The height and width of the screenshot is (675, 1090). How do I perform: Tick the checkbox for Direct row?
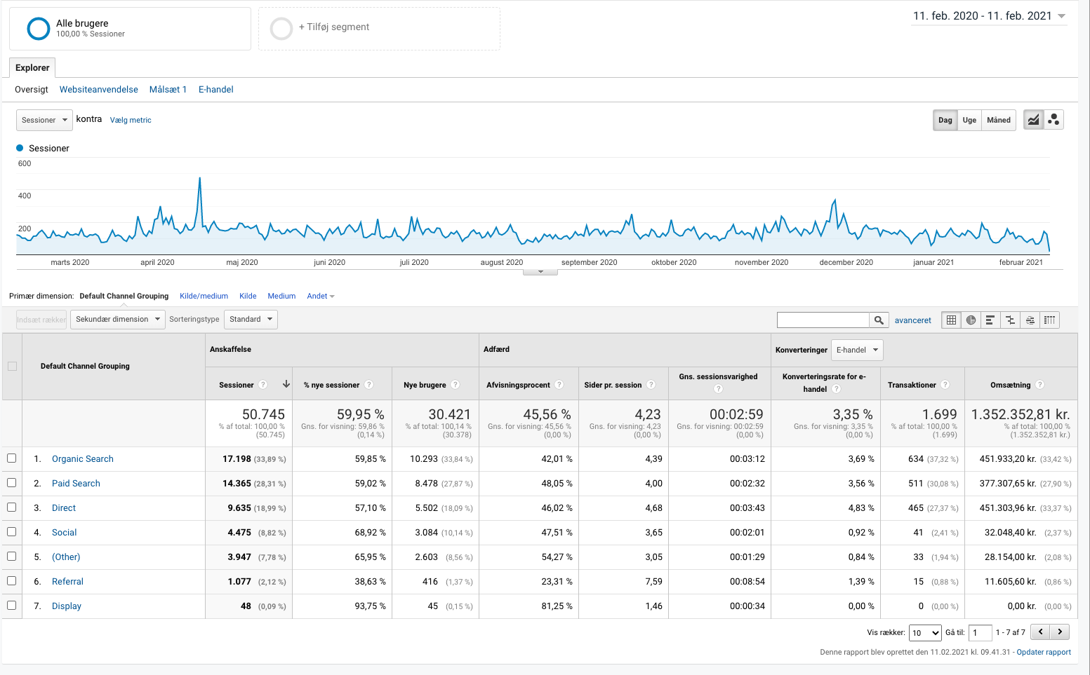click(12, 507)
